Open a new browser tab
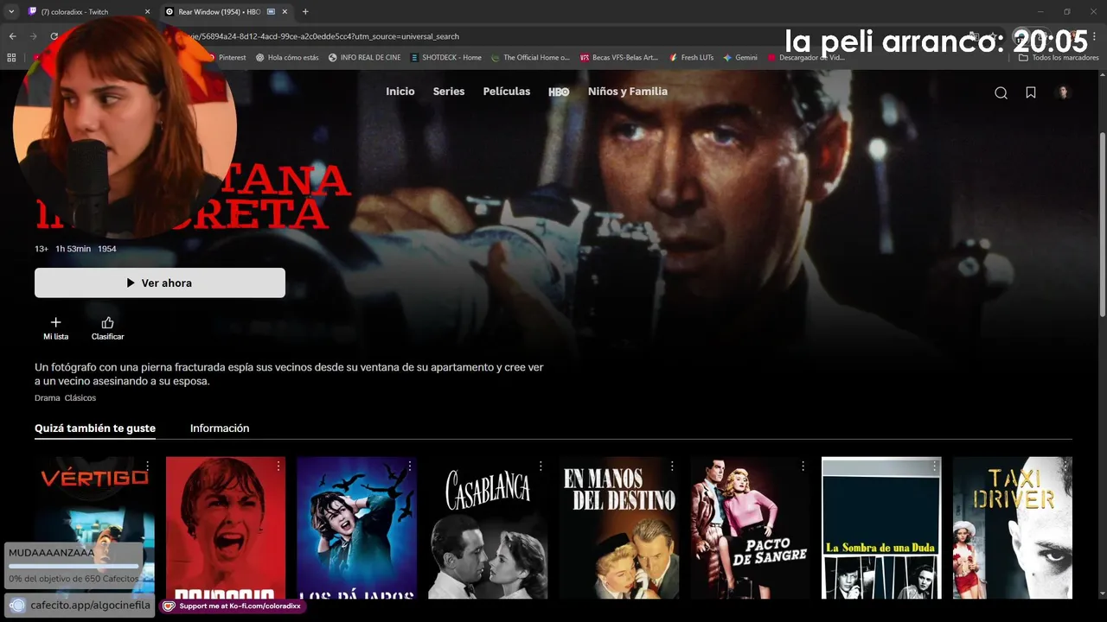The image size is (1107, 622). pyautogui.click(x=305, y=12)
